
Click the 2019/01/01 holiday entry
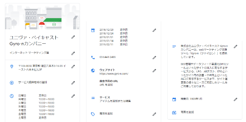113,37
